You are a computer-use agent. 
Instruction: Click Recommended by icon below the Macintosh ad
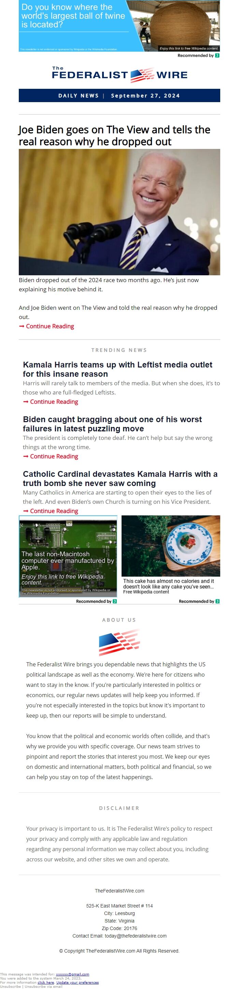point(115,601)
